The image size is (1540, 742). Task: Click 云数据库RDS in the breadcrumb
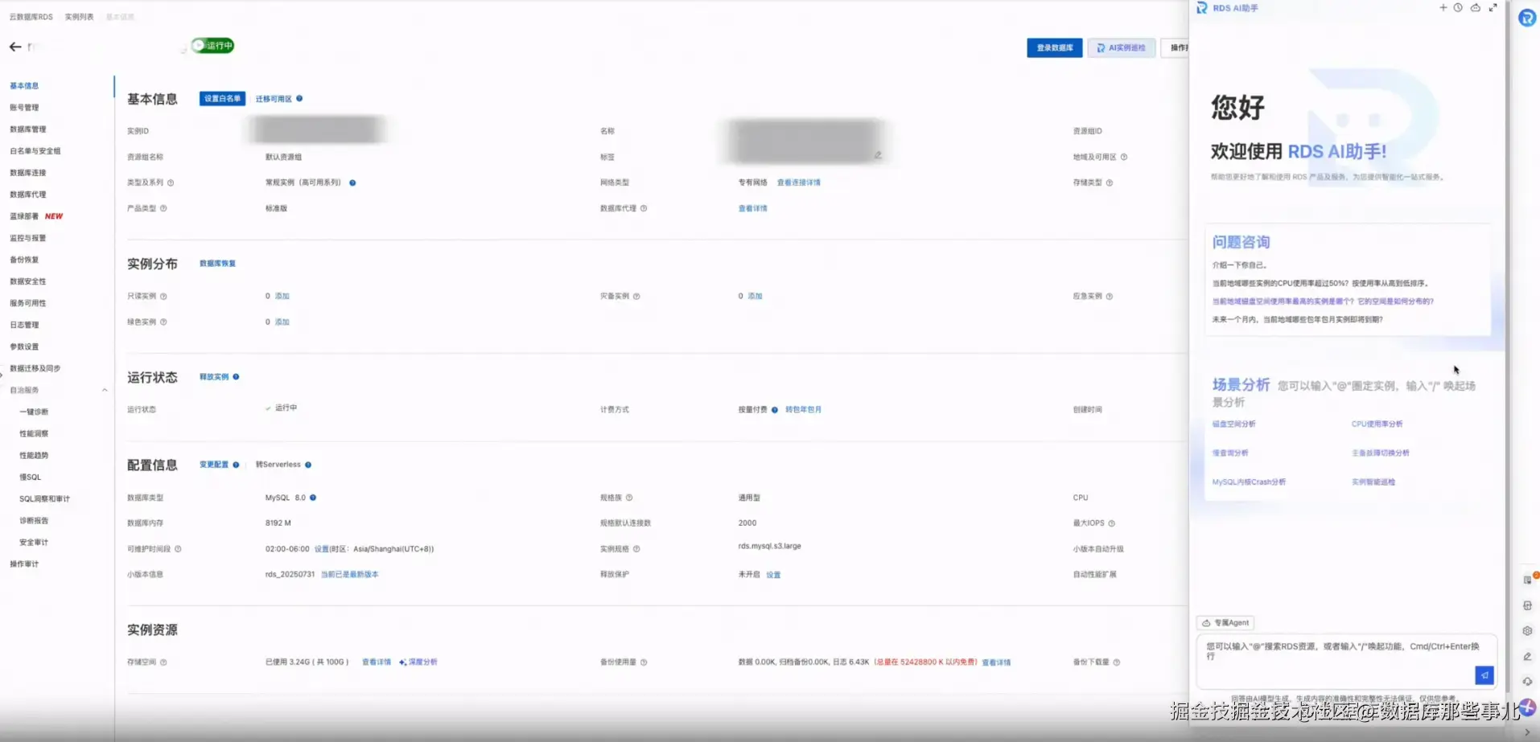point(31,17)
